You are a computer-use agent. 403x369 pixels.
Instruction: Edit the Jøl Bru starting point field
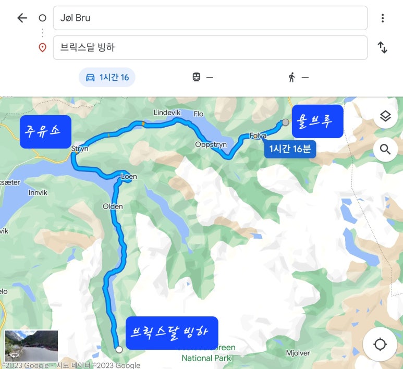(210, 18)
